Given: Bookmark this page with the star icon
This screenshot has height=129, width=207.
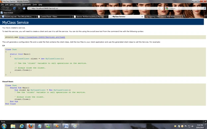Looking at the screenshot, I should [x=159, y=8].
